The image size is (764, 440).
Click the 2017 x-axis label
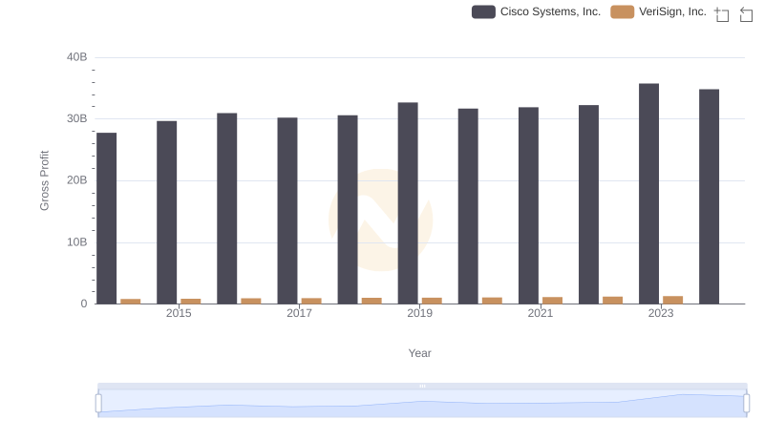(x=299, y=313)
